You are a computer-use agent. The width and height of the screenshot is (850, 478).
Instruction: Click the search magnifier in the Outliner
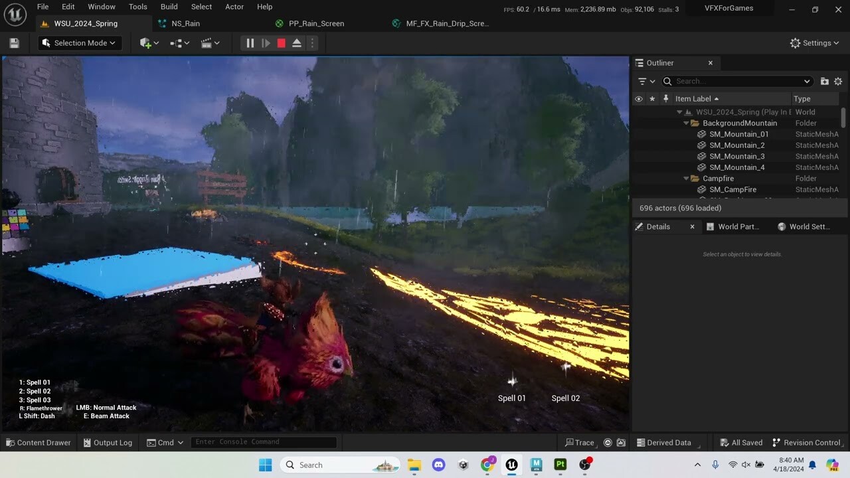(667, 81)
